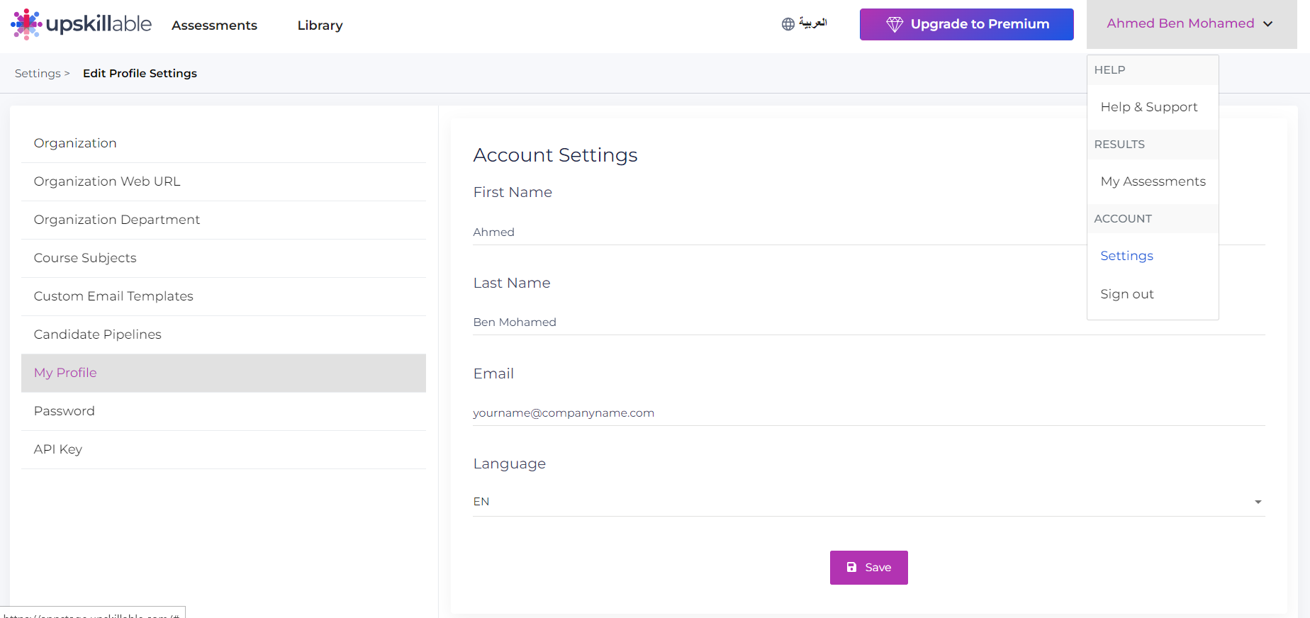Screen dimensions: 1310x618
Task: Select My Profile in sidebar
Action: 223,373
